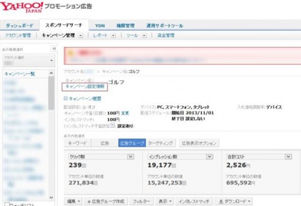Click the account impressions value 15,247,253
The image size is (301, 206).
click(x=165, y=183)
